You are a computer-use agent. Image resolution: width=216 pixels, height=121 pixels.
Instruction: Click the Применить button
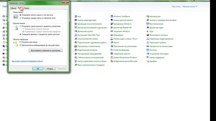(62, 69)
